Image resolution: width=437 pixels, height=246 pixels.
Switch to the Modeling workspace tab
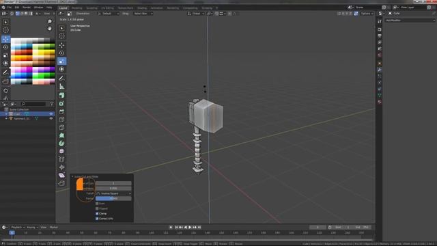pos(77,8)
